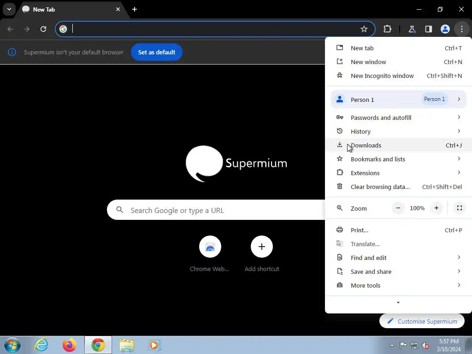Screen dimensions: 472x354
Task: Launch Firefox from taskbar
Action: 70,345
